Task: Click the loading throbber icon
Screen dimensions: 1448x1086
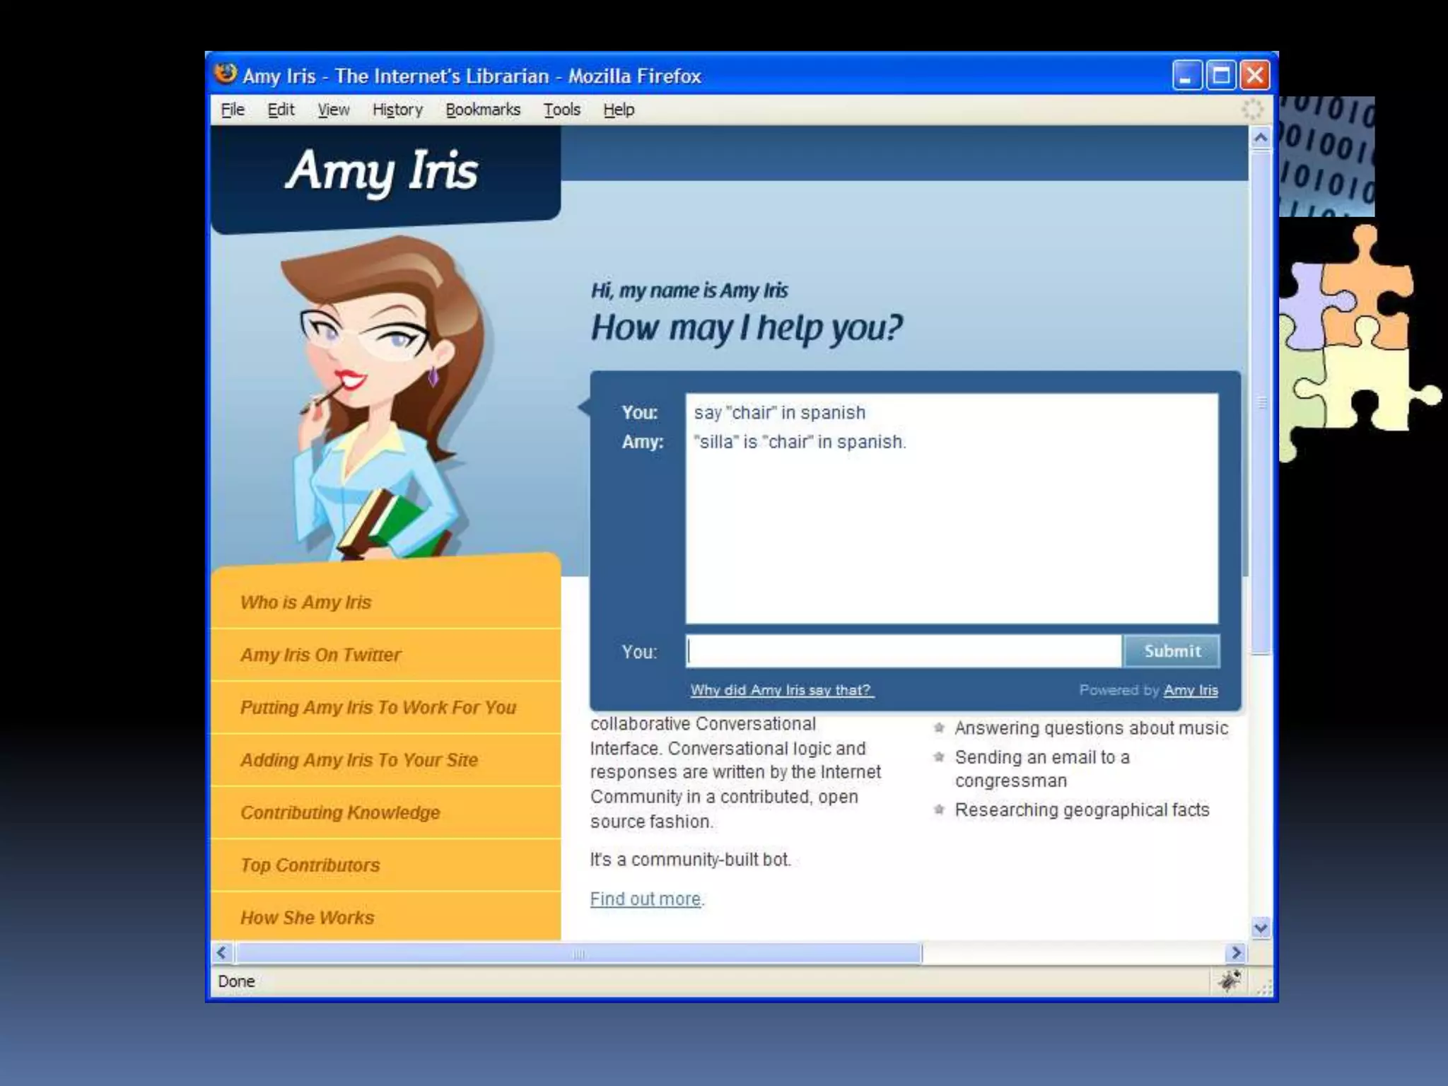Action: (1252, 110)
